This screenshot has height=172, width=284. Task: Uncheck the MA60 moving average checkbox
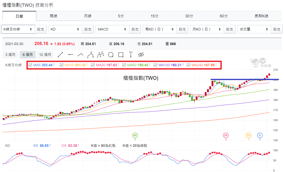[x=124, y=65]
